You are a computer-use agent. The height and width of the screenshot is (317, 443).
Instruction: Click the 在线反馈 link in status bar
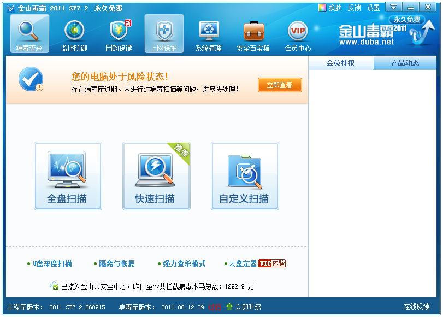coord(416,307)
